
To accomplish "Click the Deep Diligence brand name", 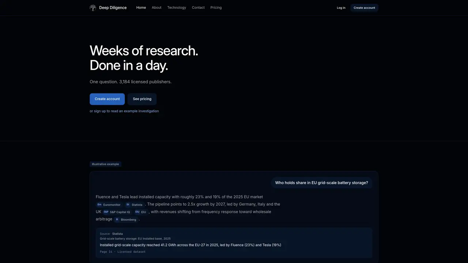I will click(113, 8).
